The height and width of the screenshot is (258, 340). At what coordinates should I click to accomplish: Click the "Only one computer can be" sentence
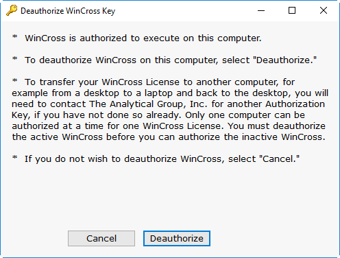[x=245, y=115]
